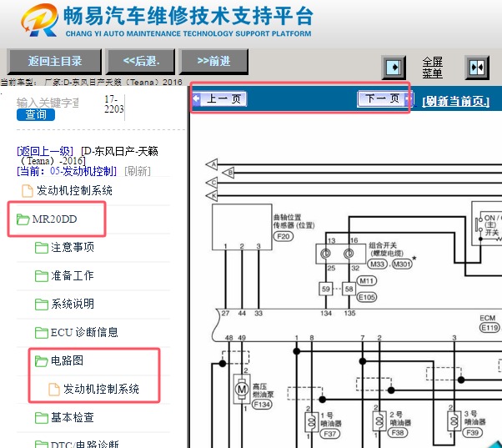Click the gray 刷新 link
Image resolution: width=502 pixels, height=448 pixels.
click(x=138, y=171)
